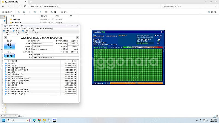Add a new Explorer tab with plus button
Screen dimensions: 219x123
[31, 2]
